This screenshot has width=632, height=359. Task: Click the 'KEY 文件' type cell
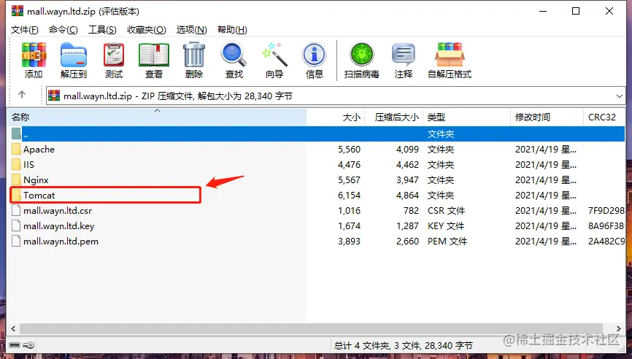pos(446,226)
